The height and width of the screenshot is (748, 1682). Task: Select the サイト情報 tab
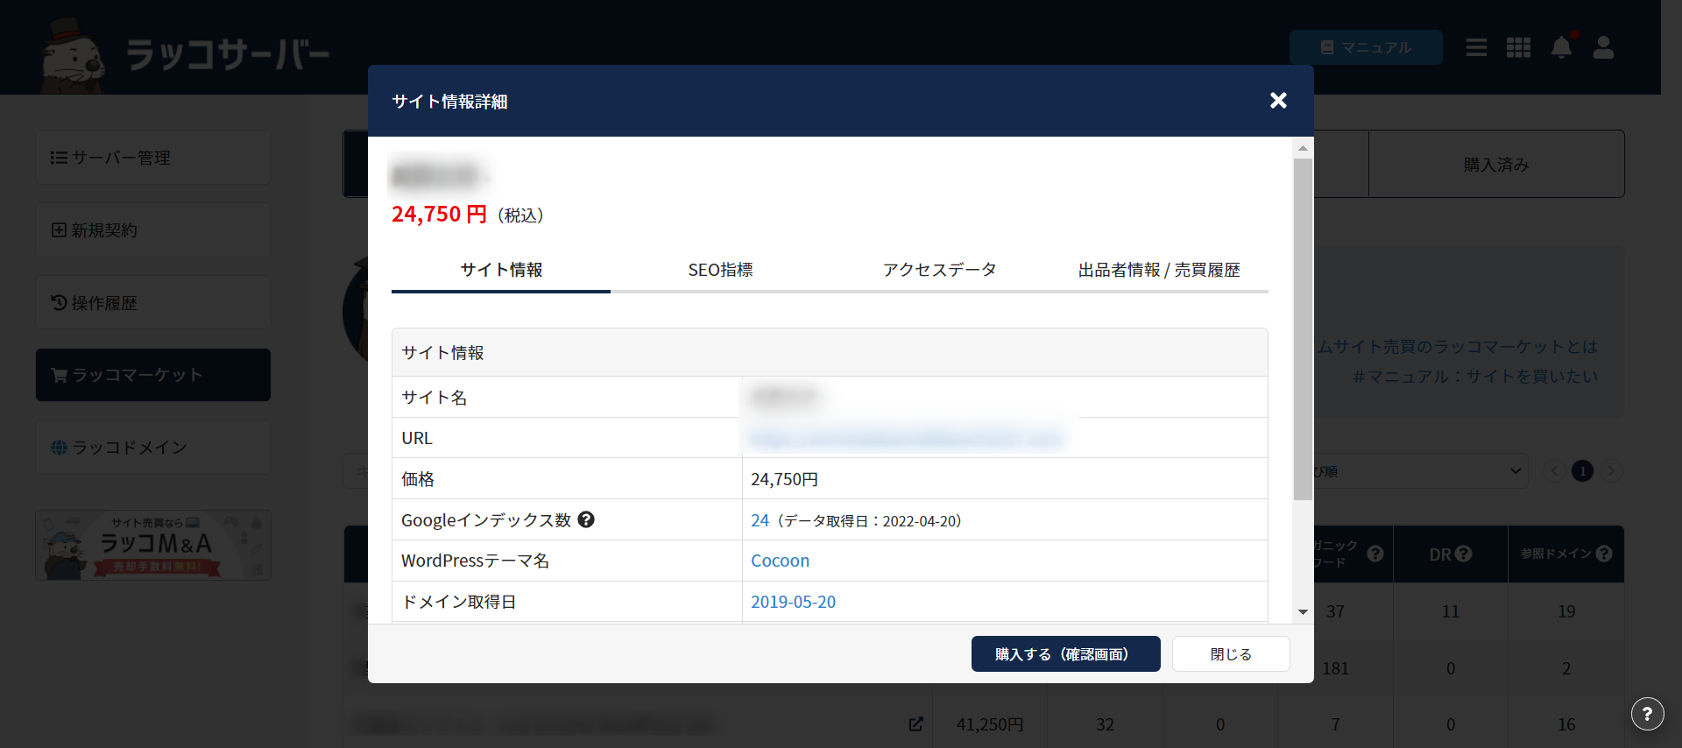501,270
